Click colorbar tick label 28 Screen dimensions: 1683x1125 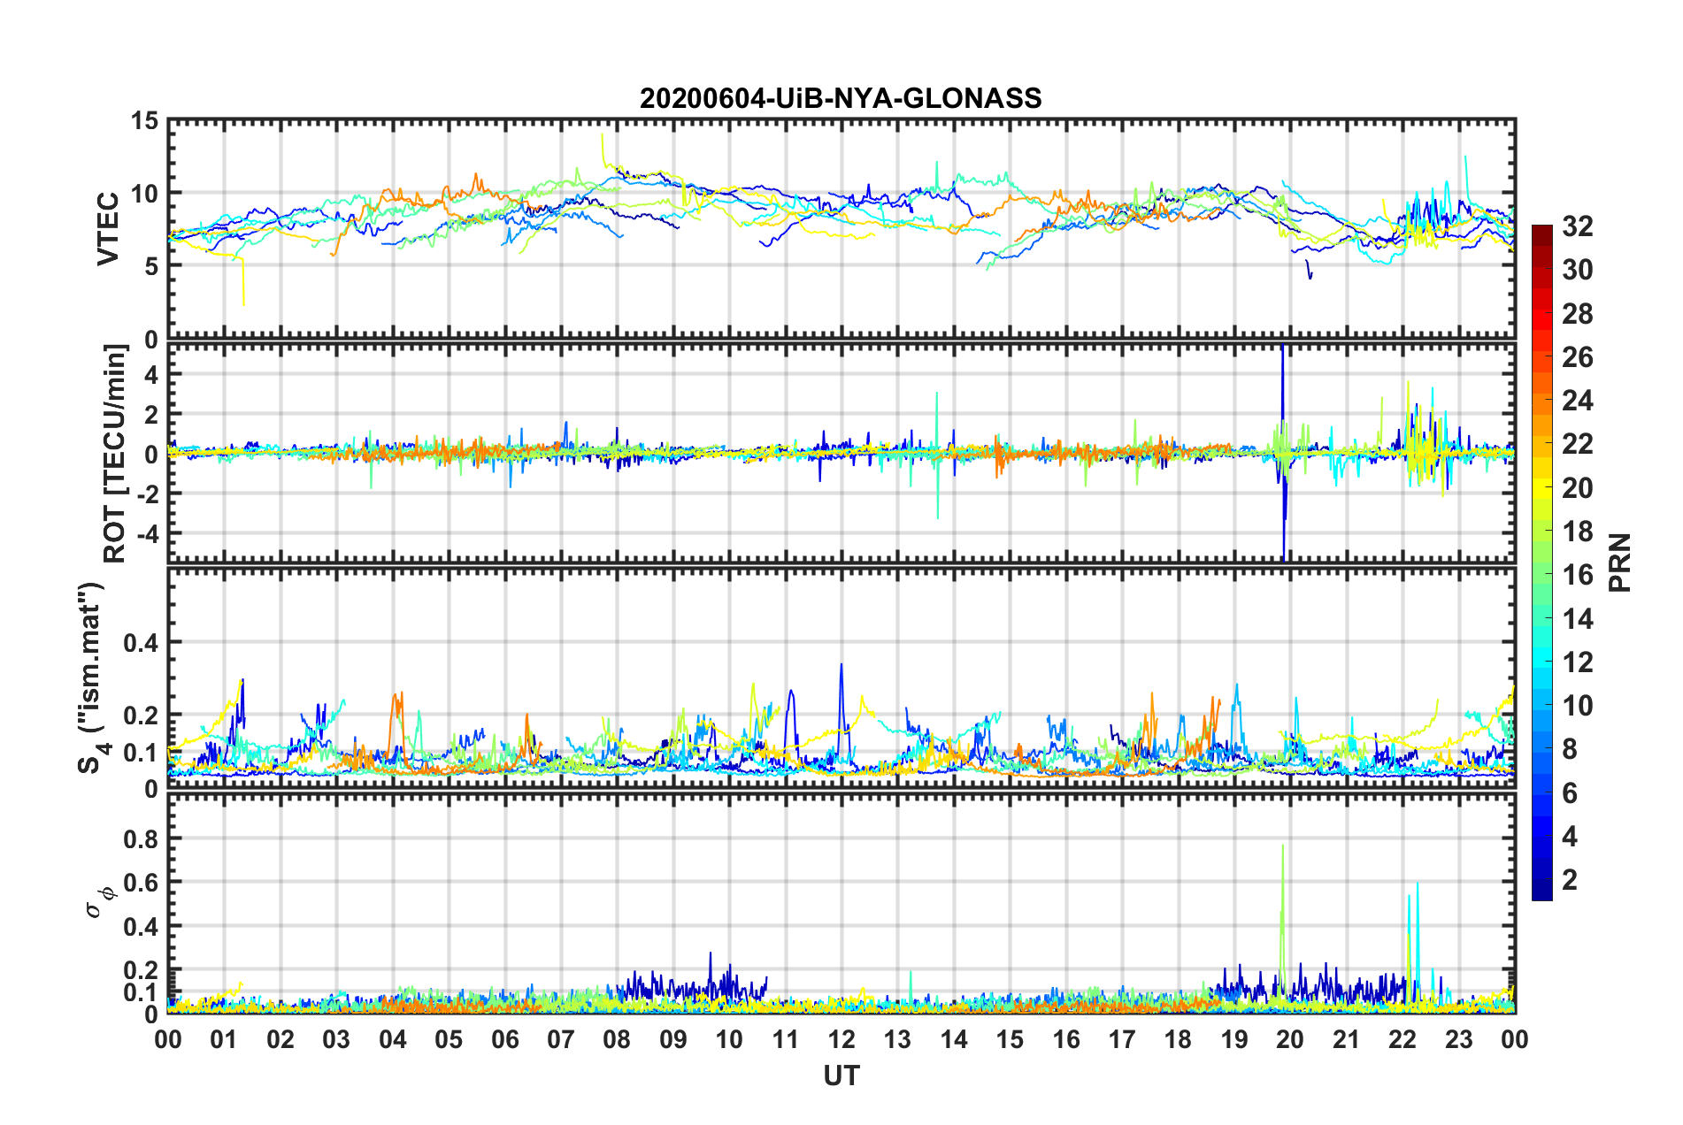pos(1577,314)
